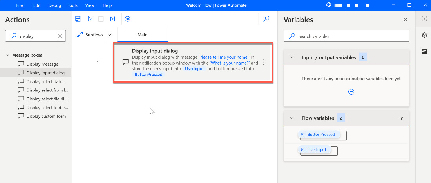This screenshot has height=183, width=431.
Task: Open the Images sidebar icon
Action: click(424, 51)
